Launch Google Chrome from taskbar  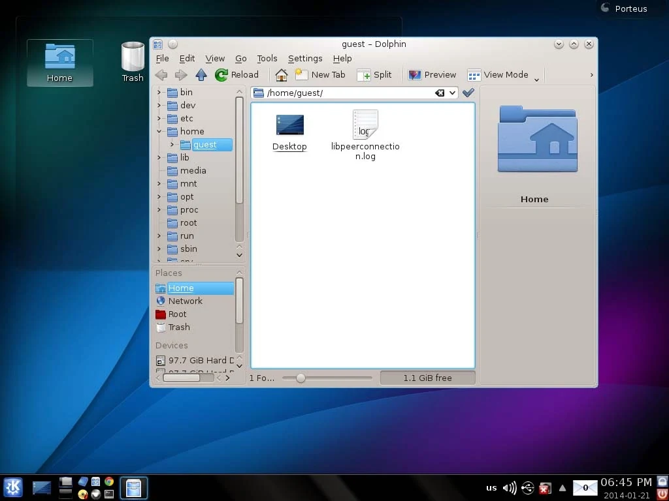coord(109,481)
